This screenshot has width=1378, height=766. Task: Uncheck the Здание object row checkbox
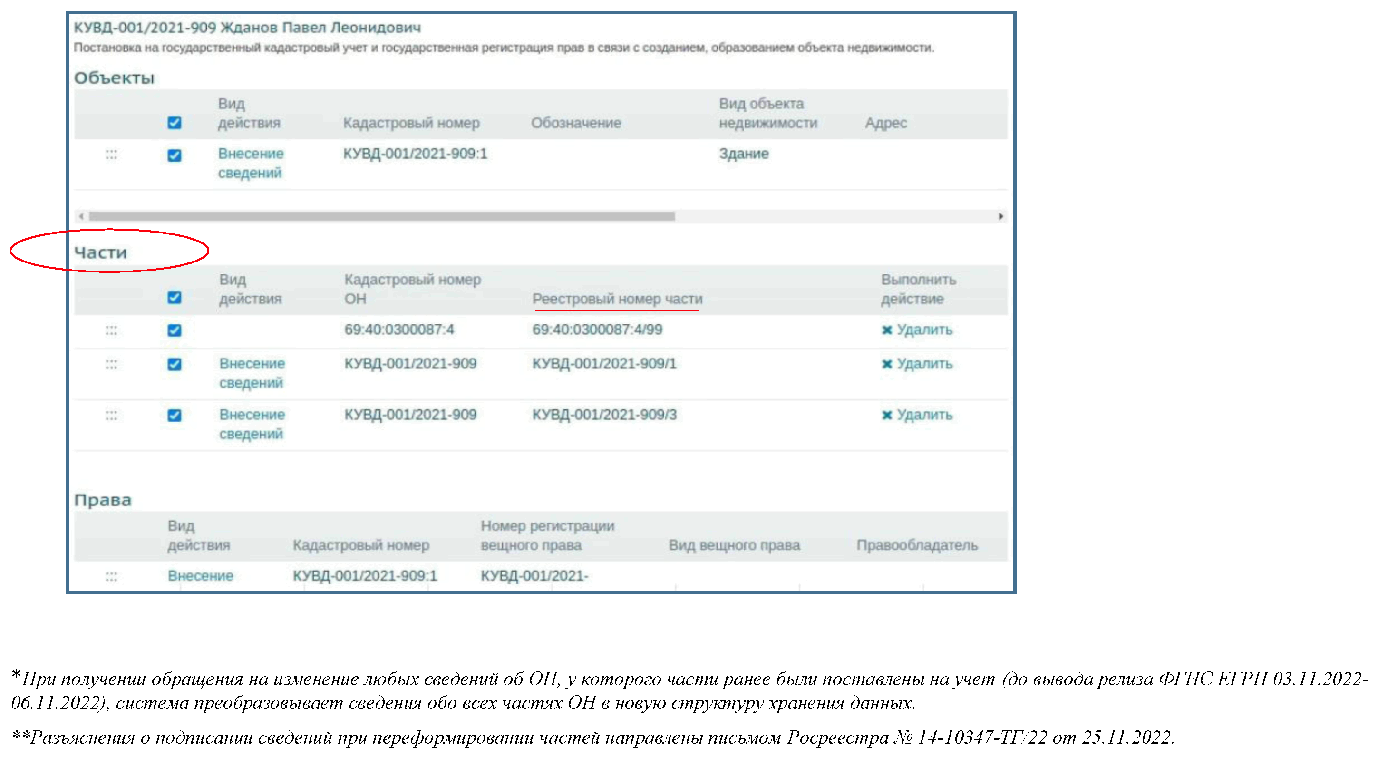[x=175, y=155]
